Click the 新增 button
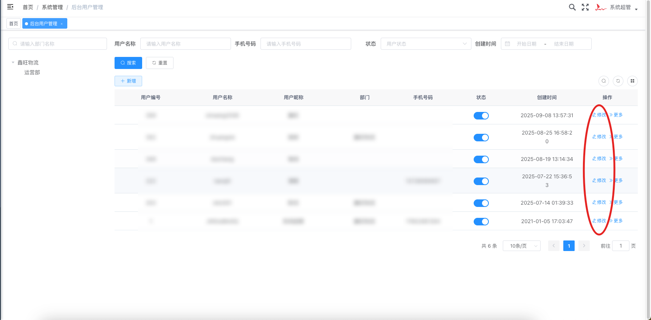 click(128, 81)
